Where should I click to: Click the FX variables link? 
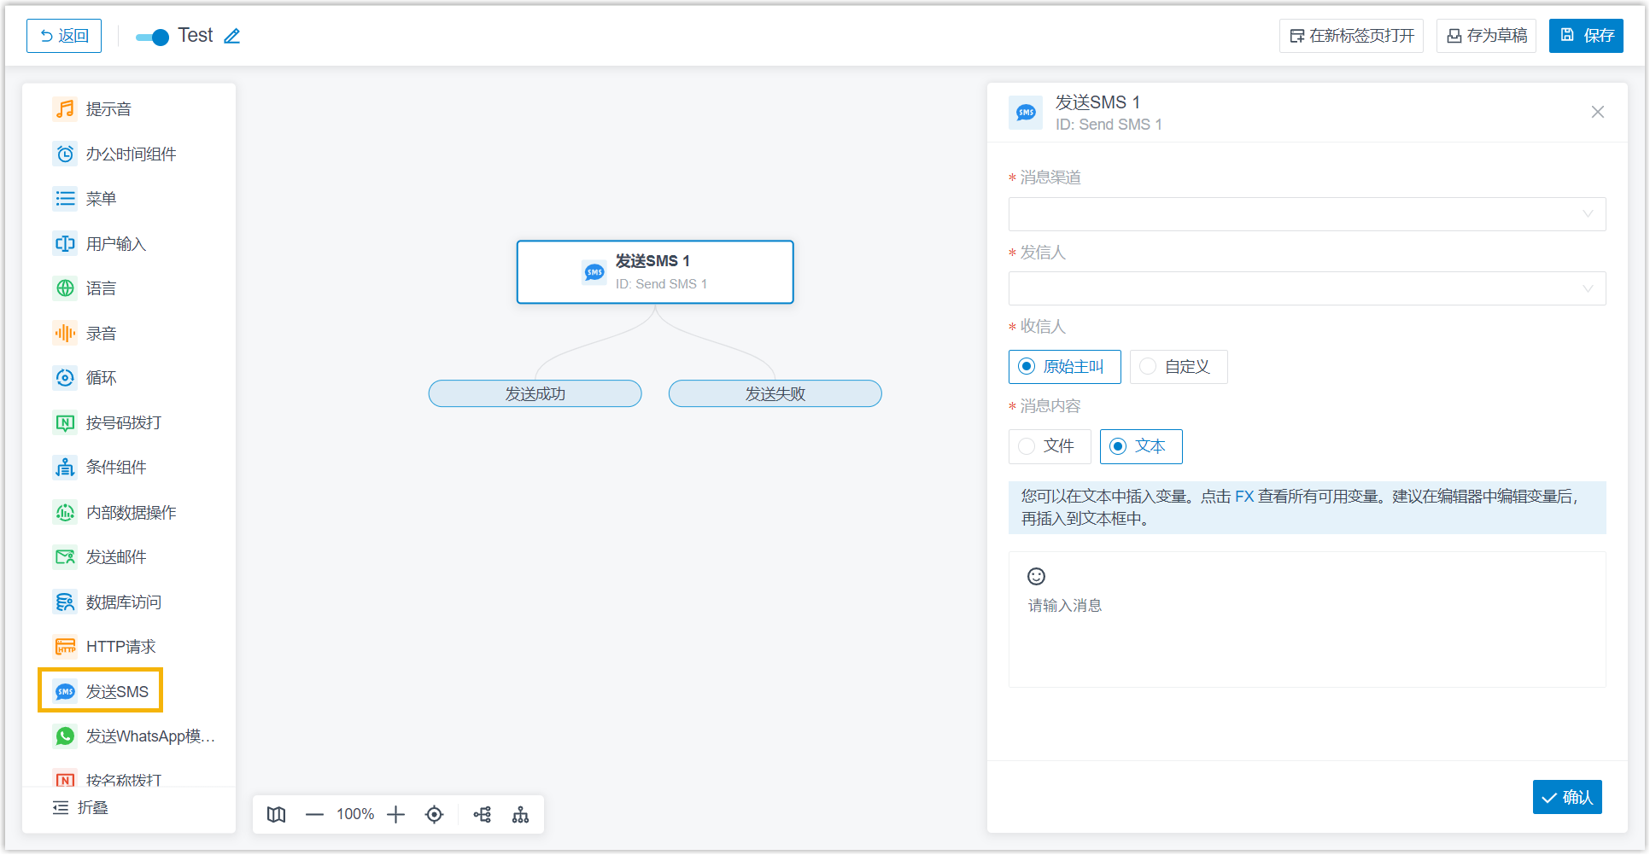coord(1244,497)
